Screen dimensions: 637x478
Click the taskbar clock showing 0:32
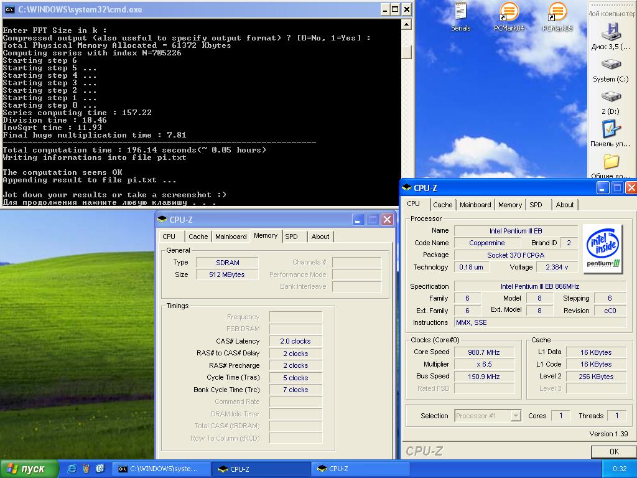620,469
